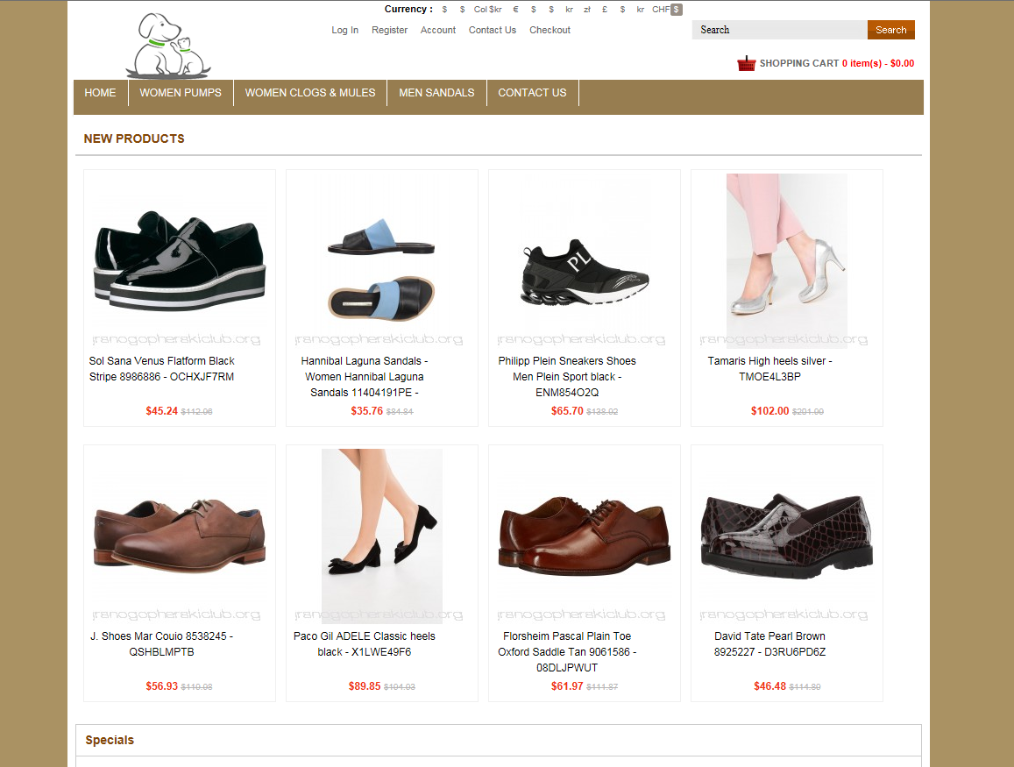
Task: Open the Philipp Plein Sneakers Shoes title
Action: click(566, 376)
